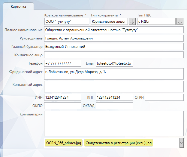Open attached file OGRN_366_primer.jpg
187x157 pixels.
(x=64, y=143)
